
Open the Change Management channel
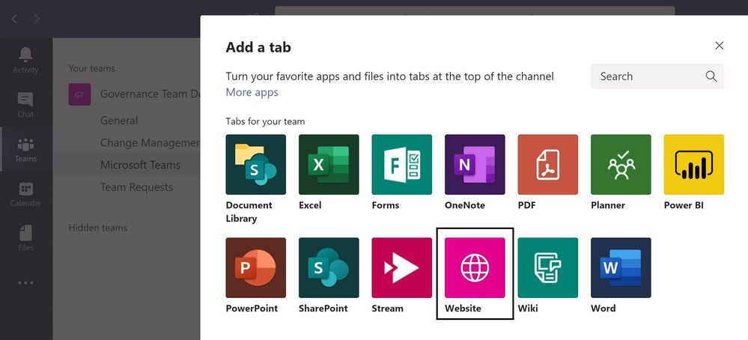(x=150, y=142)
